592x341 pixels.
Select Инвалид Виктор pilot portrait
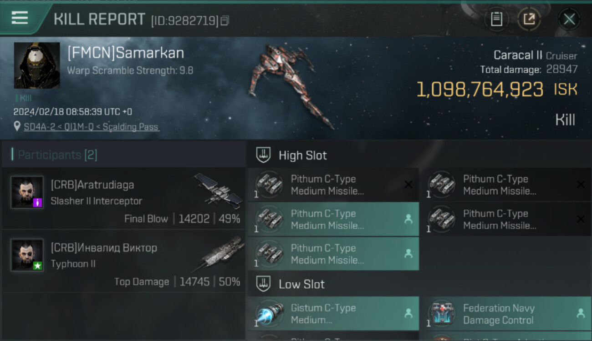pos(27,255)
